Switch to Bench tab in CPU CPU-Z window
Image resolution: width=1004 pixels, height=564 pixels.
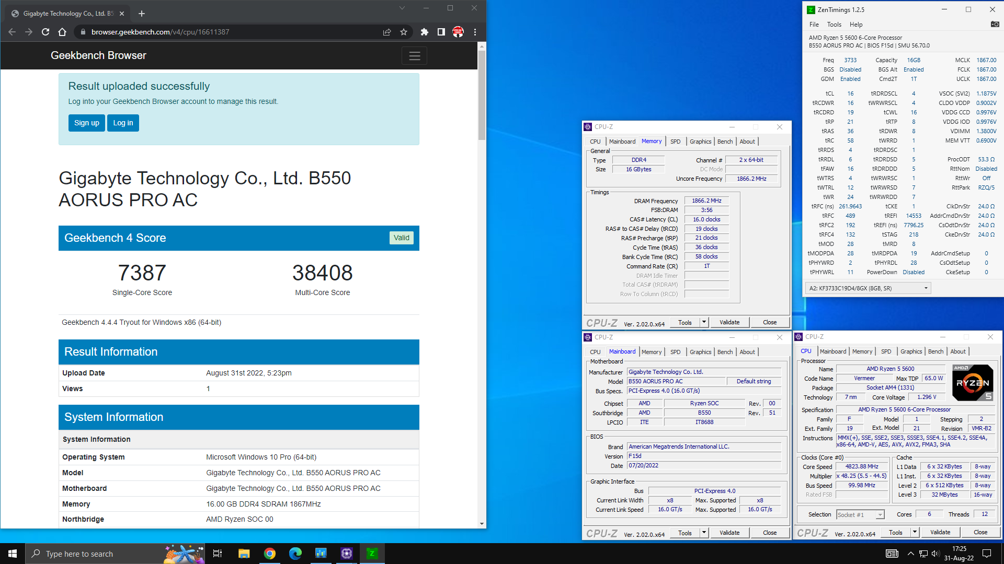coord(935,351)
